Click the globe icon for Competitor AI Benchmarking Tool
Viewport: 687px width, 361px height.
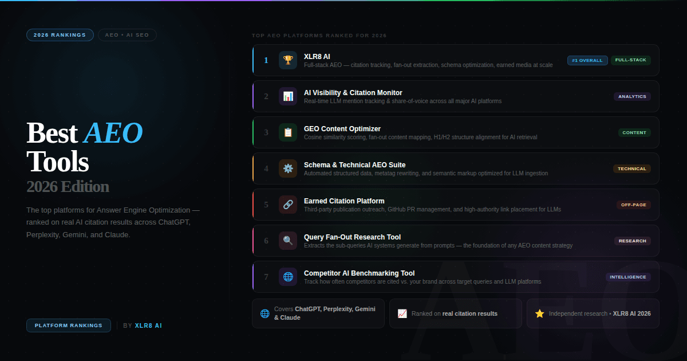(x=288, y=277)
